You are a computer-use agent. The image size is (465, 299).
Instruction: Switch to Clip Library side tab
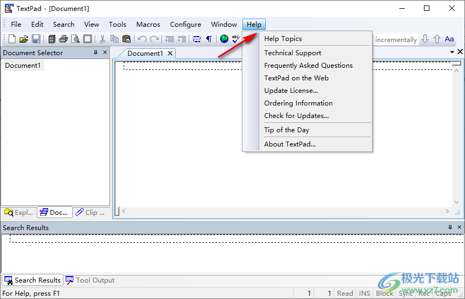pos(90,213)
